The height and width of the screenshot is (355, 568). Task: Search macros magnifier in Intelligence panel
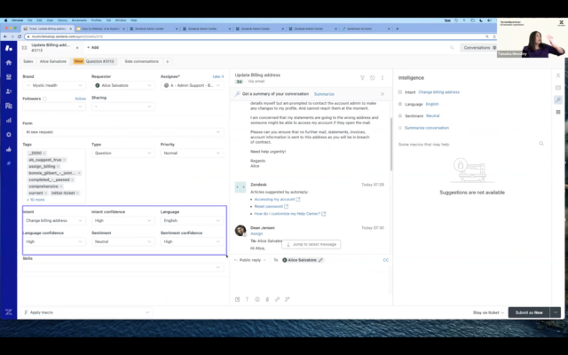tap(541, 144)
